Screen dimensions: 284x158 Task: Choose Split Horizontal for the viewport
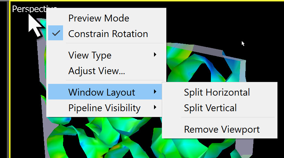click(217, 92)
